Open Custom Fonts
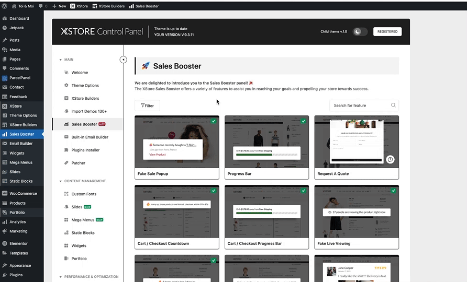 84,194
